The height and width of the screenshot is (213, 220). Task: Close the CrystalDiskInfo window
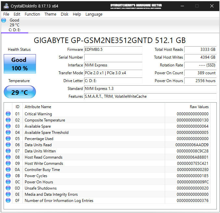click(x=212, y=6)
